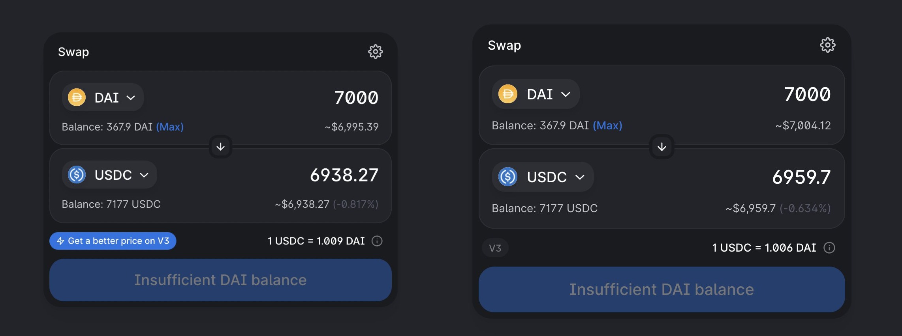Click swap direction arrow in left panel
Screen dimensions: 902x336
coord(220,147)
